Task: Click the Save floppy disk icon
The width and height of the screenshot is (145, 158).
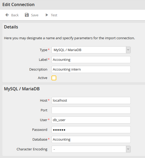Action: (x=27, y=15)
